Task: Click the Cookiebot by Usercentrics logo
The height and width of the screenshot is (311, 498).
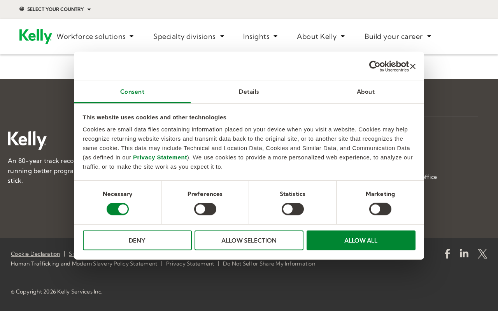Action: tap(389, 66)
